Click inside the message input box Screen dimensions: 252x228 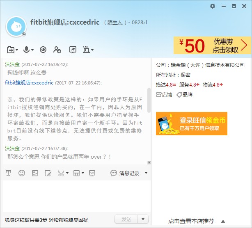(76, 196)
